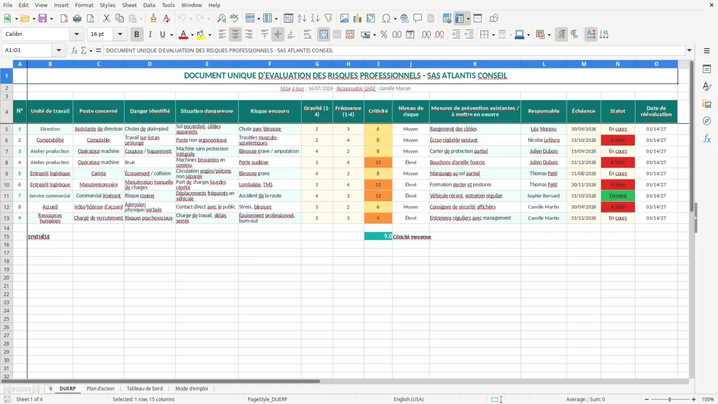Click Merge and Center Cells icon
The image size is (718, 404).
click(324, 35)
